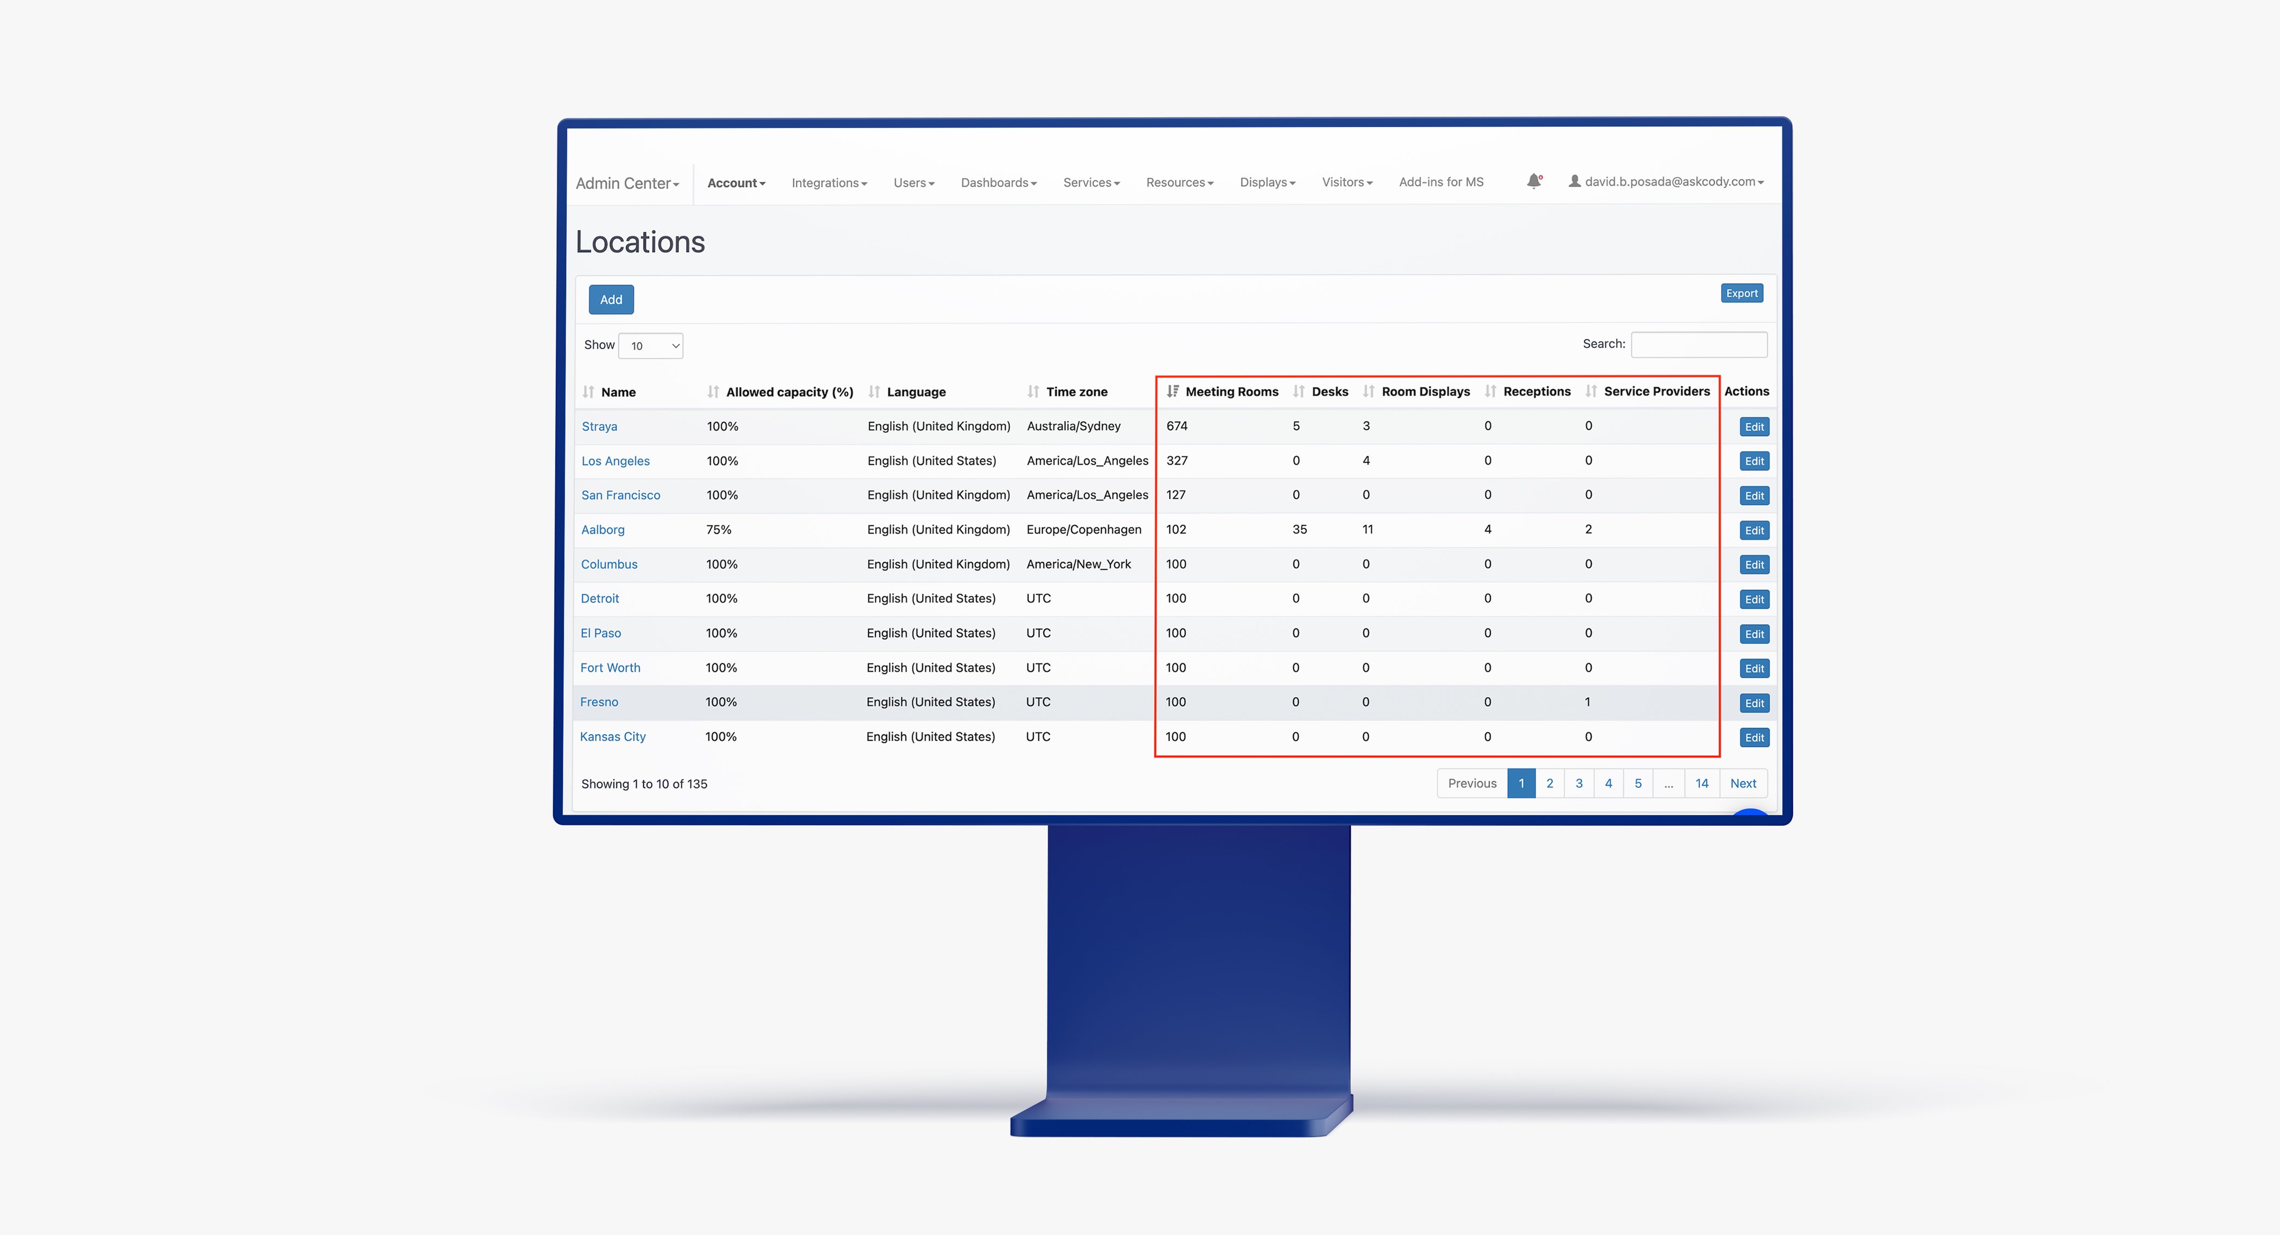Click the Add location button

[x=611, y=300]
